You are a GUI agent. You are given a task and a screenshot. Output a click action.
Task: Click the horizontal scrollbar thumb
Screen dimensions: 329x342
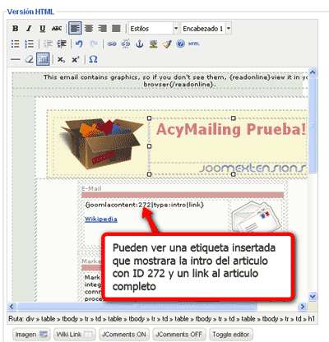click(x=137, y=307)
